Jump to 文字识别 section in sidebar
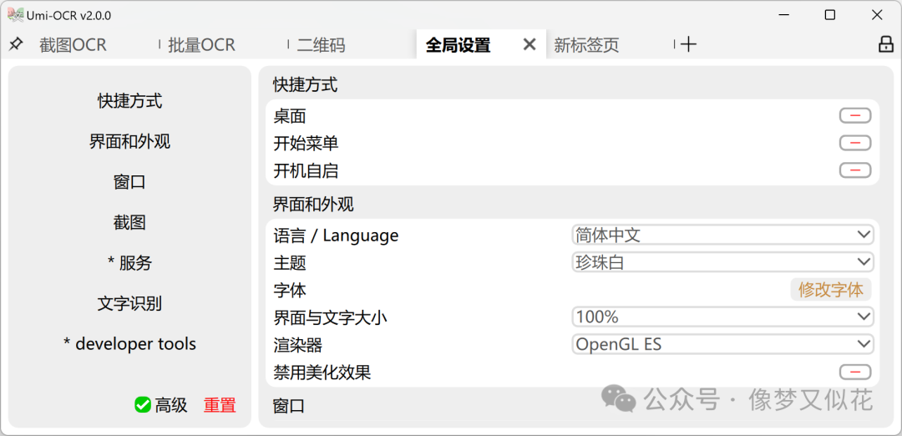Viewport: 902px width, 436px height. coord(129,303)
